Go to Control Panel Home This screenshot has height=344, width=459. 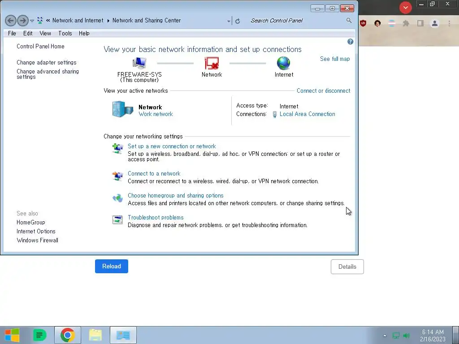coord(40,46)
